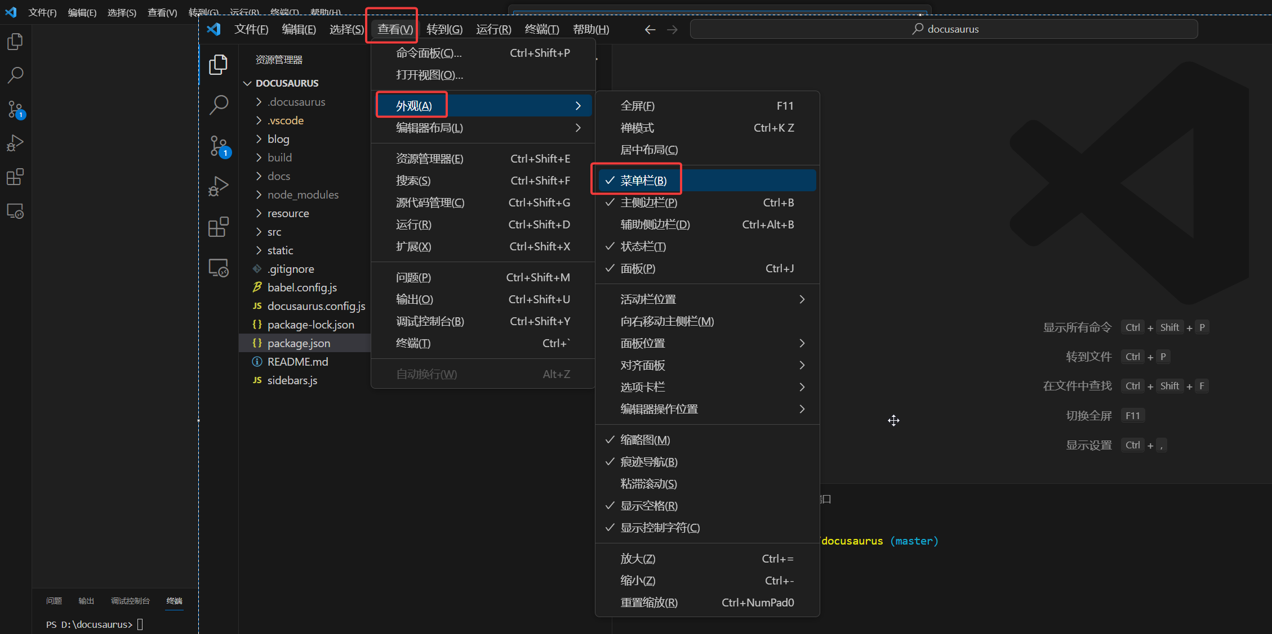Click the magnifier icon in the docusaurus search box
The height and width of the screenshot is (634, 1272).
pyautogui.click(x=918, y=29)
